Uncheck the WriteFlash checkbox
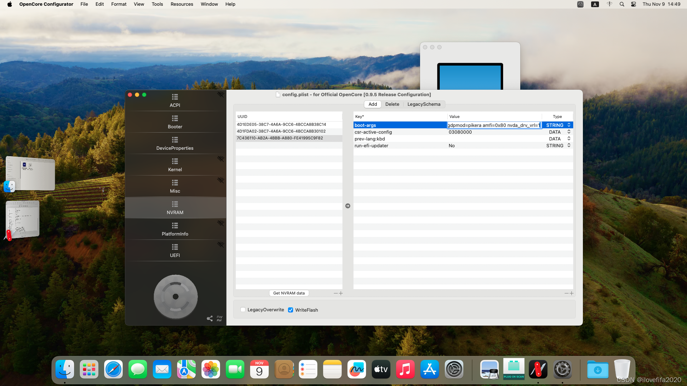Viewport: 687px width, 386px height. point(291,310)
